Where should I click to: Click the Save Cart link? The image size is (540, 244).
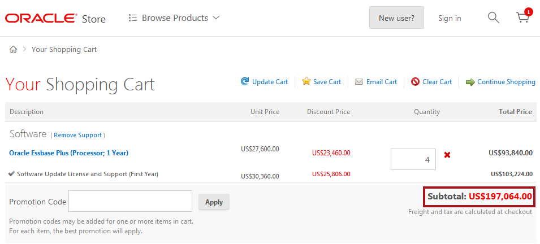[327, 82]
